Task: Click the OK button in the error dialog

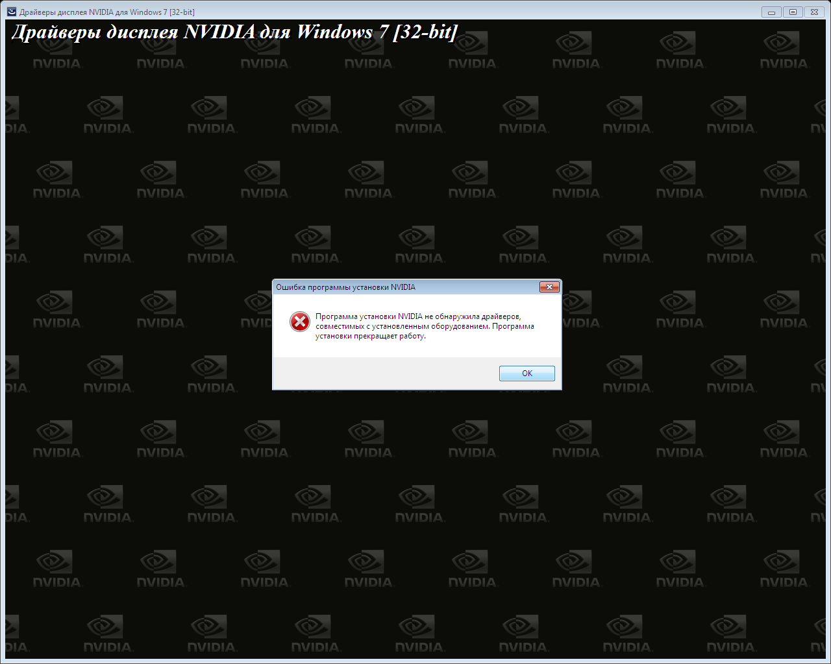Action: [x=527, y=373]
